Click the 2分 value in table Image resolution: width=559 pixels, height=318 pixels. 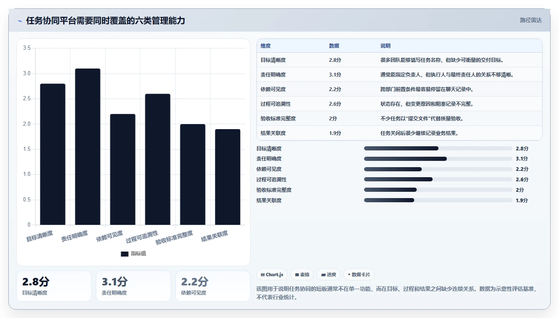[x=333, y=119]
